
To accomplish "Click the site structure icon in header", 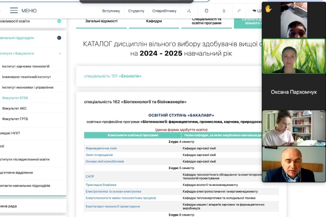I will [x=189, y=11].
